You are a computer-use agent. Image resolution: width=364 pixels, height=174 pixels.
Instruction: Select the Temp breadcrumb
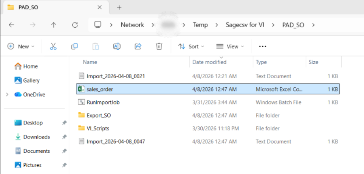[200, 25]
